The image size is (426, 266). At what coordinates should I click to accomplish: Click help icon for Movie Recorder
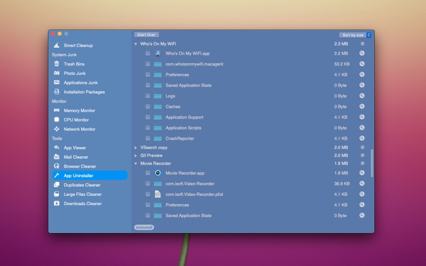point(363,163)
